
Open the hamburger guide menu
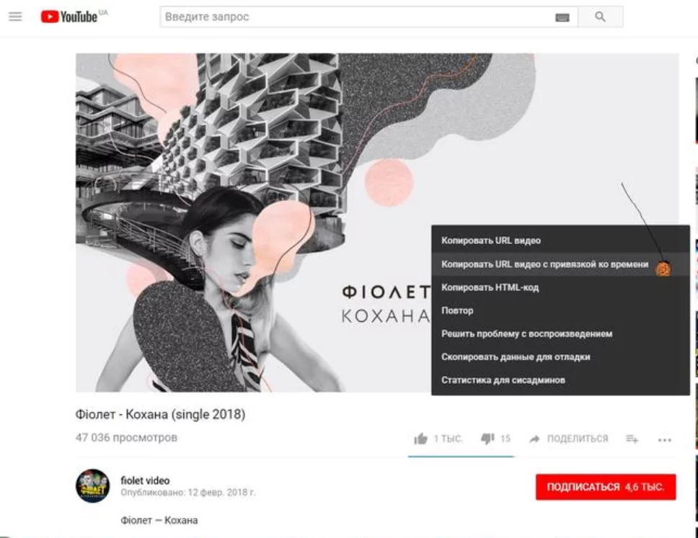click(x=15, y=17)
